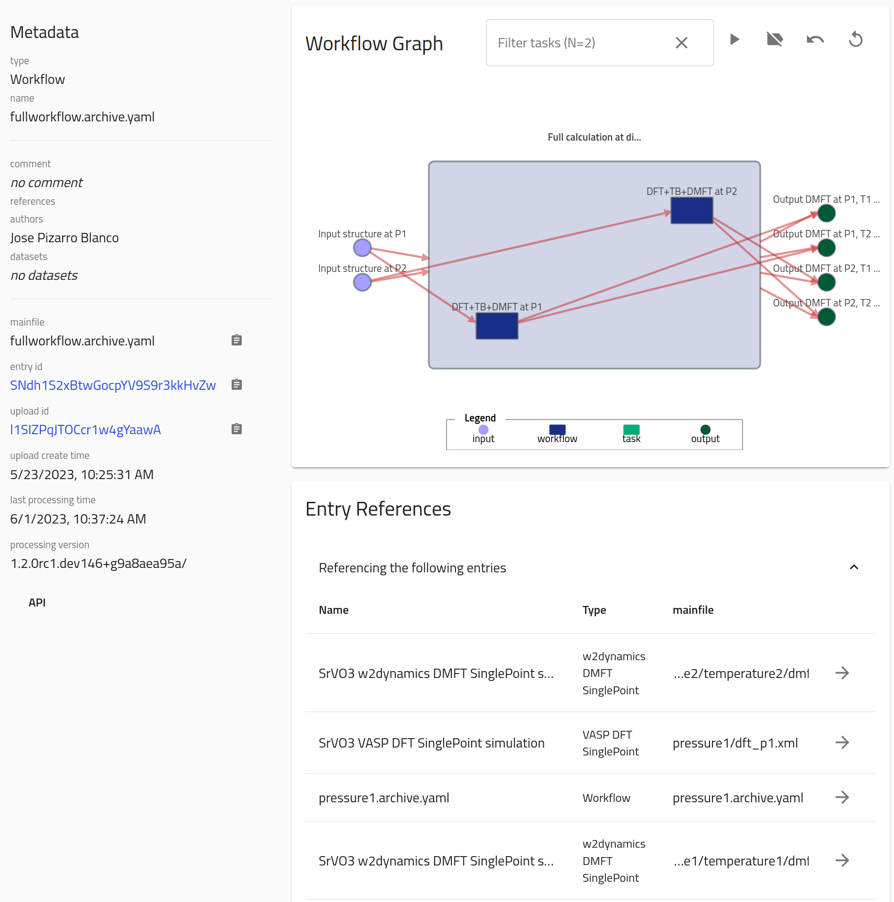The height and width of the screenshot is (902, 894).
Task: Clear the Filter tasks field with X
Action: coord(681,43)
